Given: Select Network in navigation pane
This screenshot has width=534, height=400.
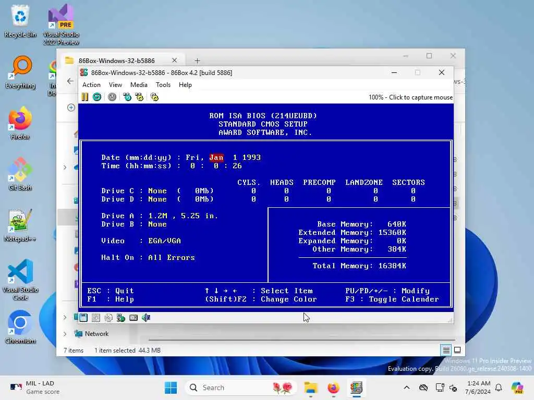Looking at the screenshot, I should [x=96, y=334].
